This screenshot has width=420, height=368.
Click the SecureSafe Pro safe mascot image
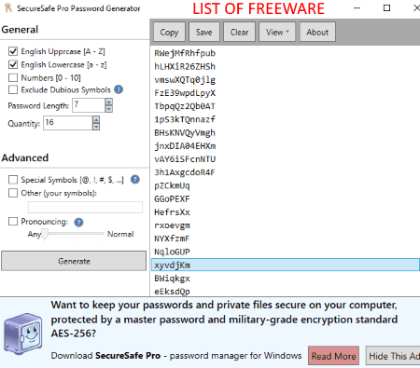[23, 334]
